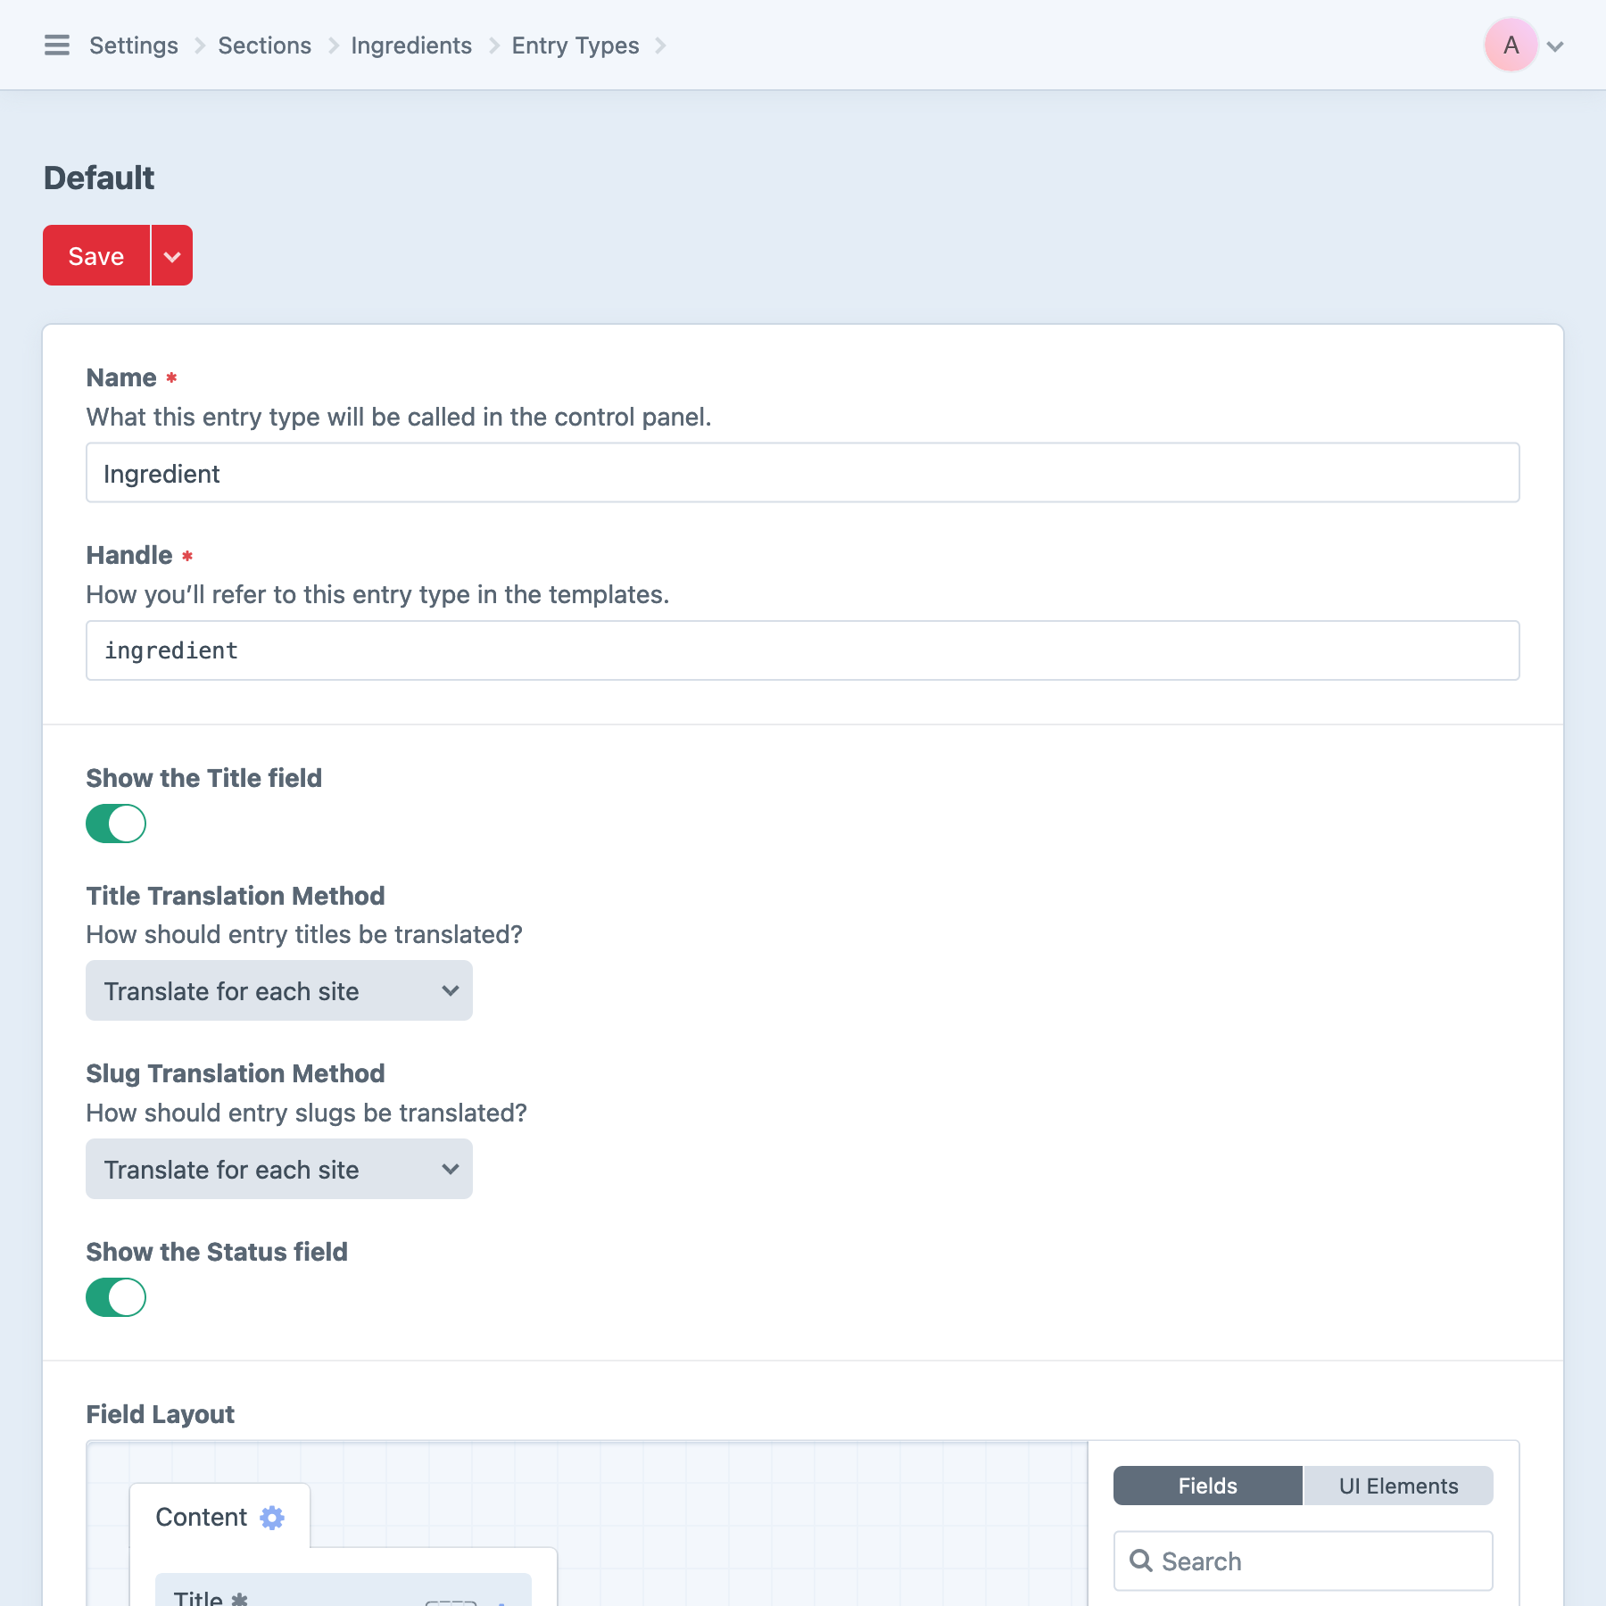Open the Content tab's gear settings icon
Image resolution: width=1606 pixels, height=1606 pixels.
[x=272, y=1517]
